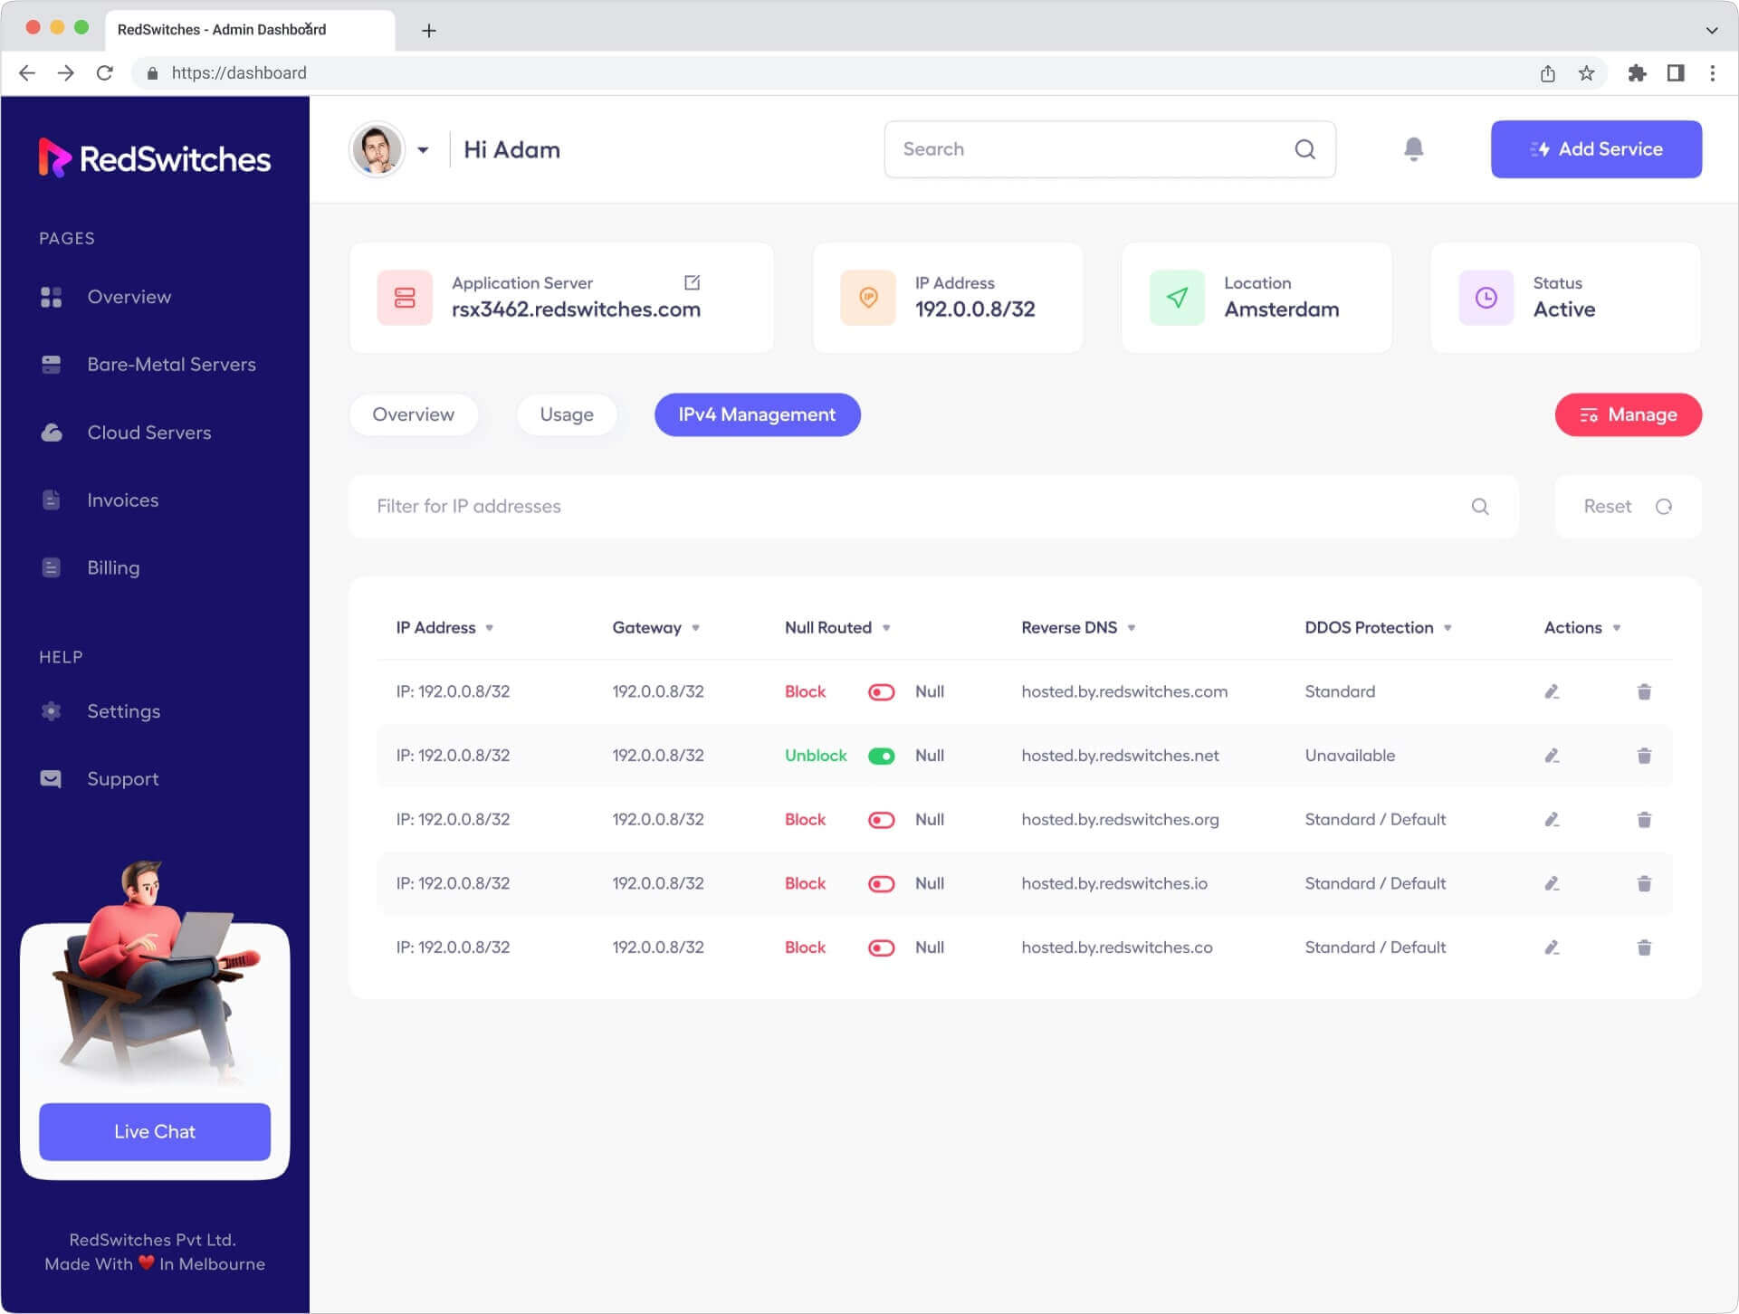
Task: Open a new browser tab
Action: 429,31
